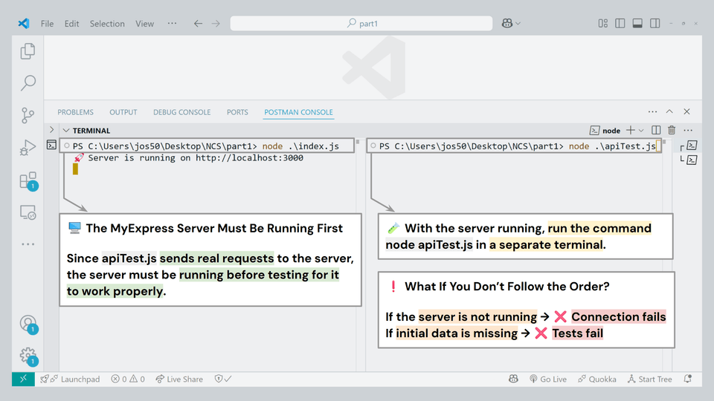This screenshot has height=401, width=714.
Task: Select the POSTMAN CONSOLE tab
Action: point(298,112)
